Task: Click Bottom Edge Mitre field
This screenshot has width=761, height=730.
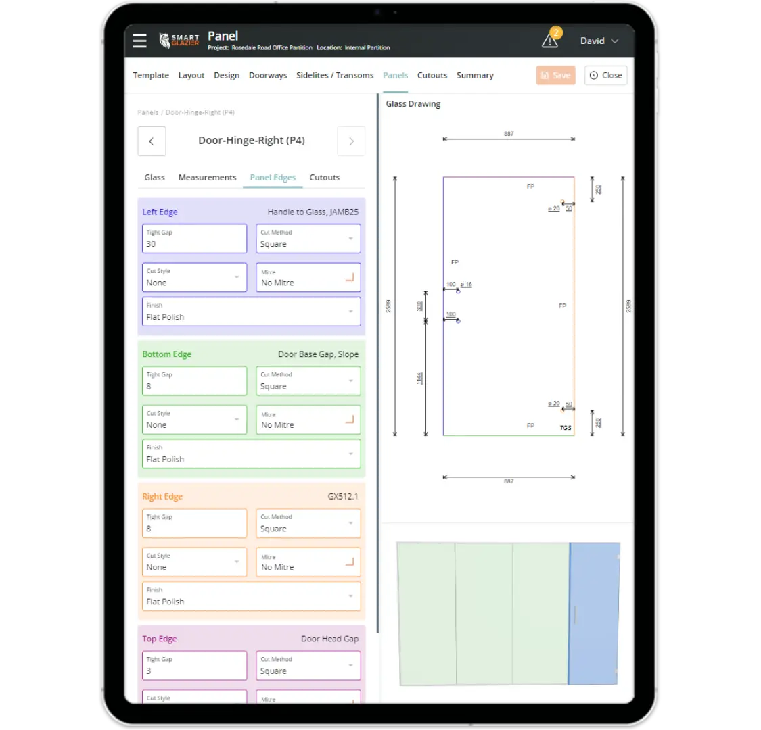Action: (308, 420)
